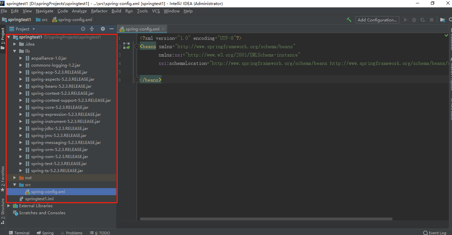Click the orange out folder icon
The width and height of the screenshot is (452, 235).
(x=21, y=178)
